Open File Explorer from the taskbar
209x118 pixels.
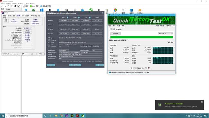(56, 116)
